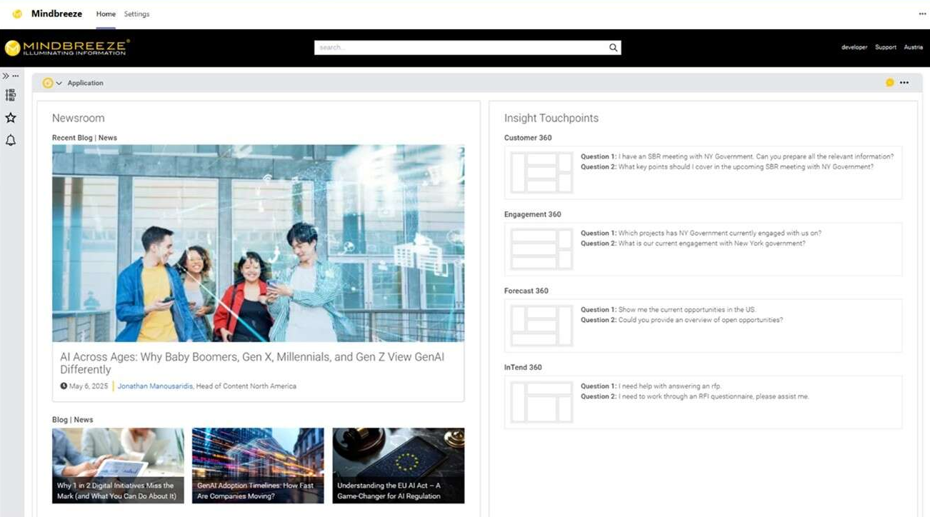Select the Home tab
This screenshot has height=517, width=930.
[x=106, y=14]
